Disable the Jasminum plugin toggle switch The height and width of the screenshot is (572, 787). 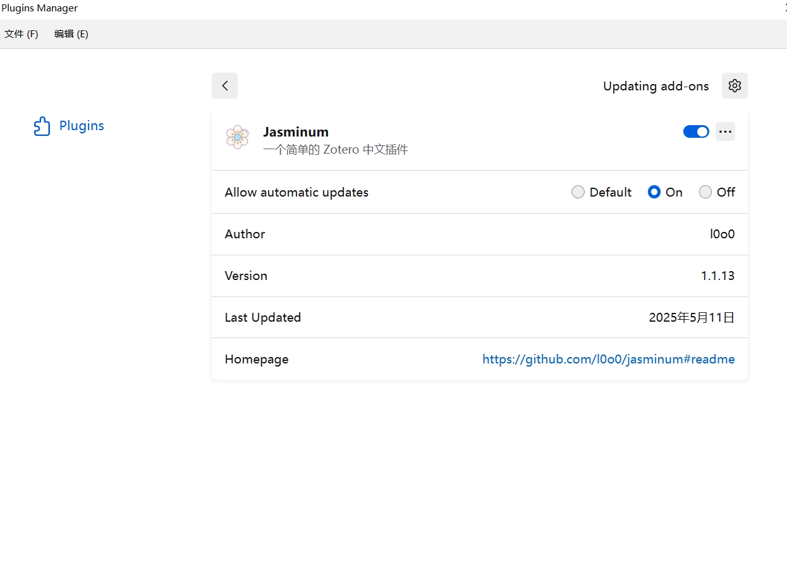[696, 131]
